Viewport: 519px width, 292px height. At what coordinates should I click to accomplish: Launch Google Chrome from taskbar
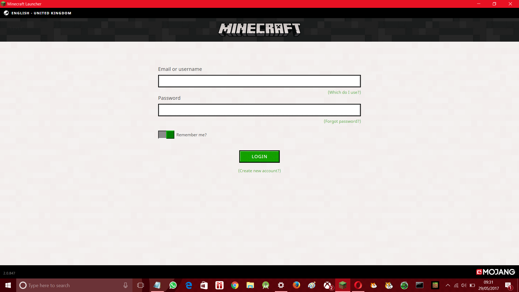[235, 285]
